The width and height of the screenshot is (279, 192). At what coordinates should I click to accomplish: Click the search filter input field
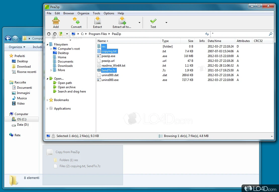240,34
